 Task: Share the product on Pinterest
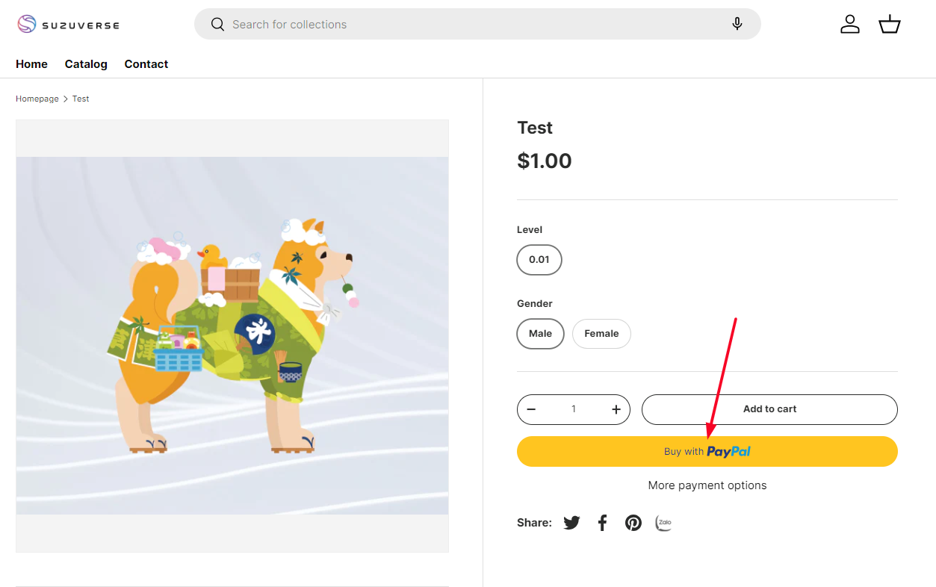(x=633, y=523)
